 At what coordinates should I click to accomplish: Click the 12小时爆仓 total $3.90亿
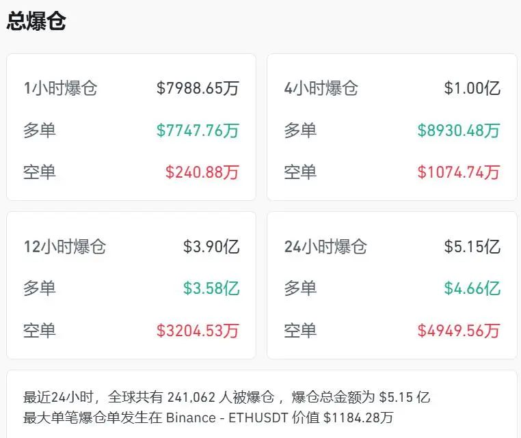tap(211, 247)
